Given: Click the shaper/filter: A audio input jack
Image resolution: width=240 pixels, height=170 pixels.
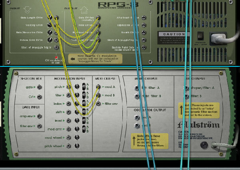Looking at the screenshot, I should tap(186, 88).
